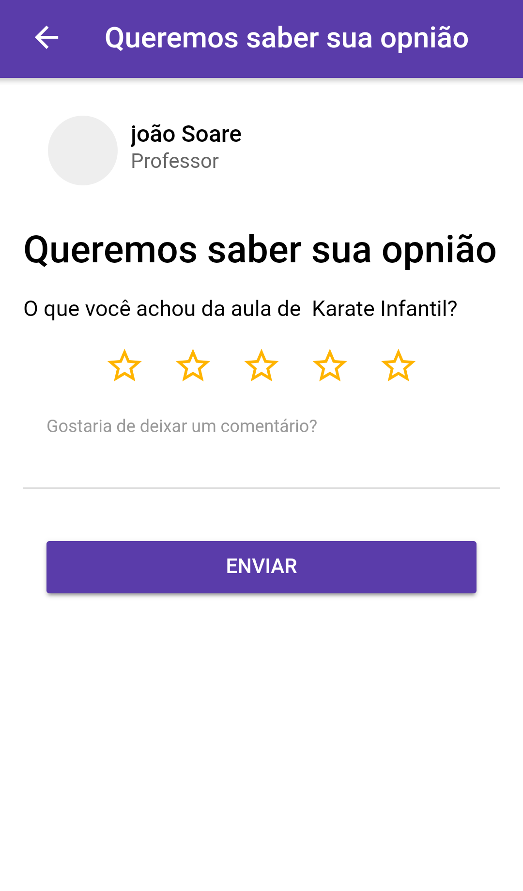
Task: Click 'Queremos' in the large black heading
Action: [111, 250]
